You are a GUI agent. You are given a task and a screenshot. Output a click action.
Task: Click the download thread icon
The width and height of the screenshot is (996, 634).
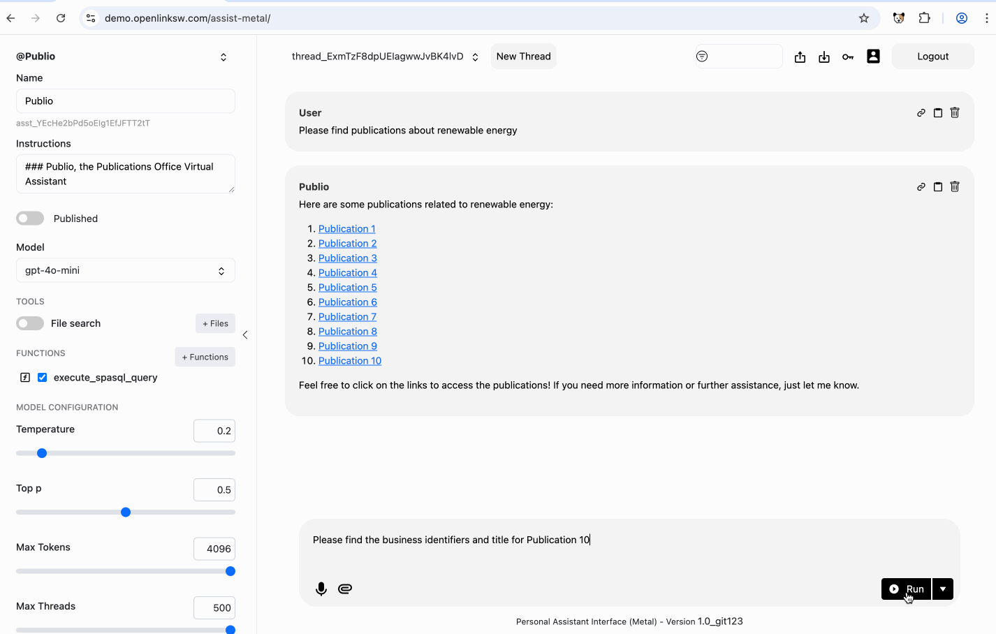(824, 57)
